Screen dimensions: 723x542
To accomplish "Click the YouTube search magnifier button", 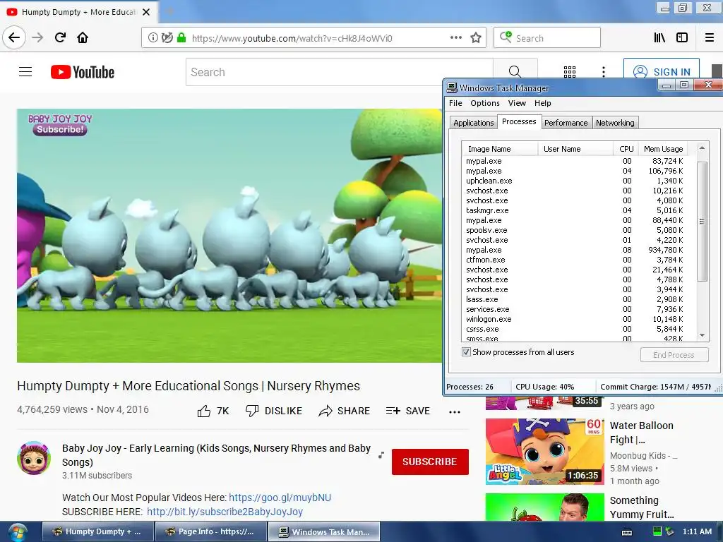I will (x=515, y=72).
